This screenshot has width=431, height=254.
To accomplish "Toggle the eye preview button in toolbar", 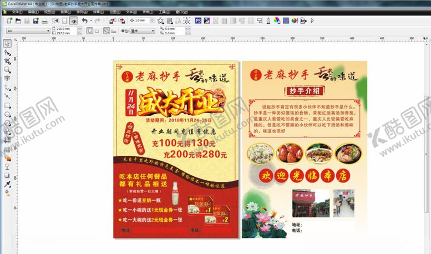I will coord(73,21).
